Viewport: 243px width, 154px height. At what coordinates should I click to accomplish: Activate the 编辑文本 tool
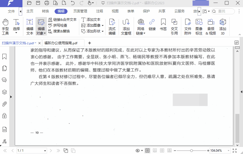(30, 26)
